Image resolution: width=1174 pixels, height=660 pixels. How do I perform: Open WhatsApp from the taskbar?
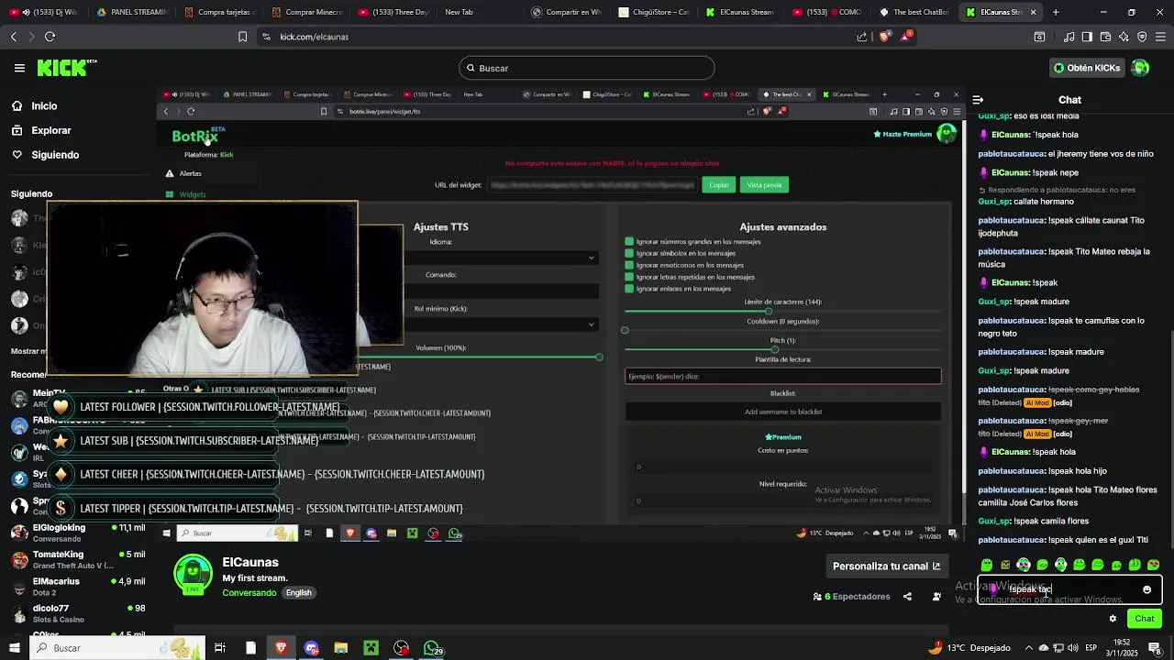pos(432,648)
